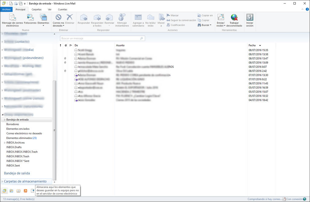
Task: Collapse the ribbon with the chevron arrow
Action: pyautogui.click(x=302, y=9)
